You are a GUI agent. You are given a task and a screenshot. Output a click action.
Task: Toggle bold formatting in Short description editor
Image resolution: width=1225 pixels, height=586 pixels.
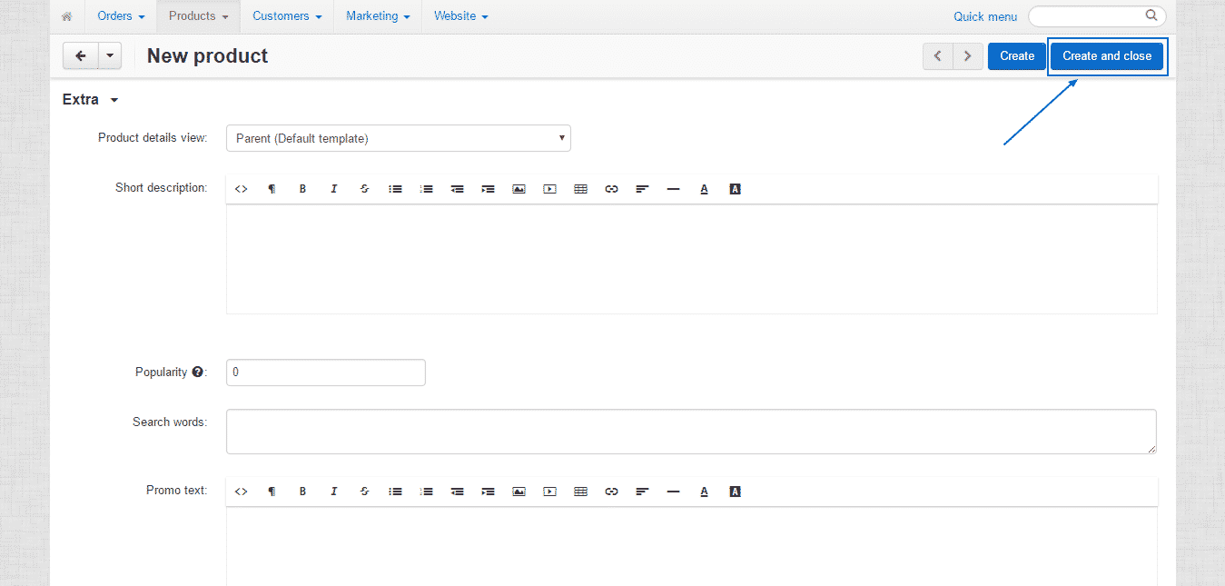click(302, 188)
